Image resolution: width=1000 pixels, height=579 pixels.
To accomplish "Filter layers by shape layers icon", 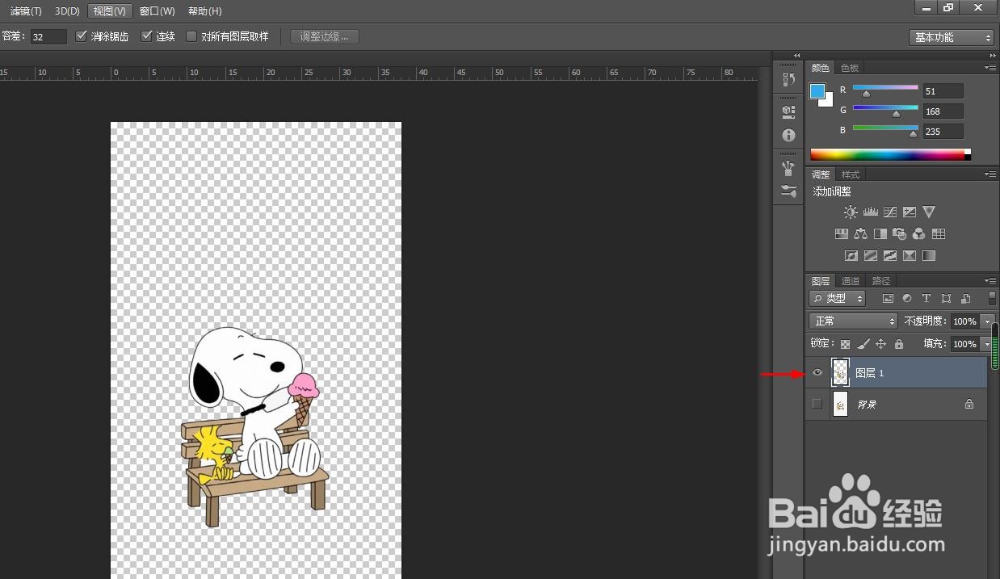I will pyautogui.click(x=946, y=299).
